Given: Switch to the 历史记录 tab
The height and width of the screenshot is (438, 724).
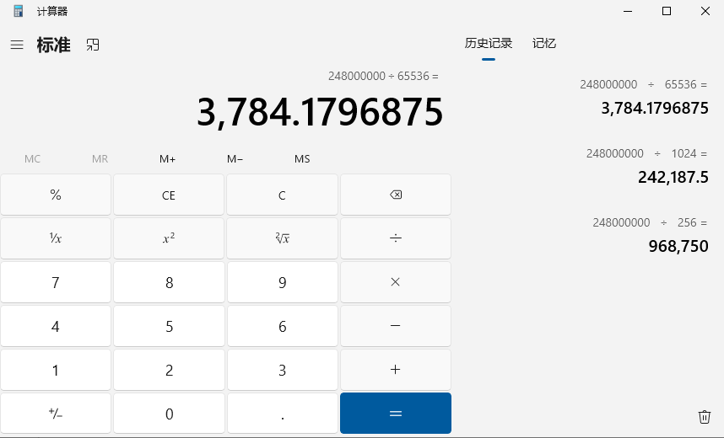Looking at the screenshot, I should coord(489,44).
